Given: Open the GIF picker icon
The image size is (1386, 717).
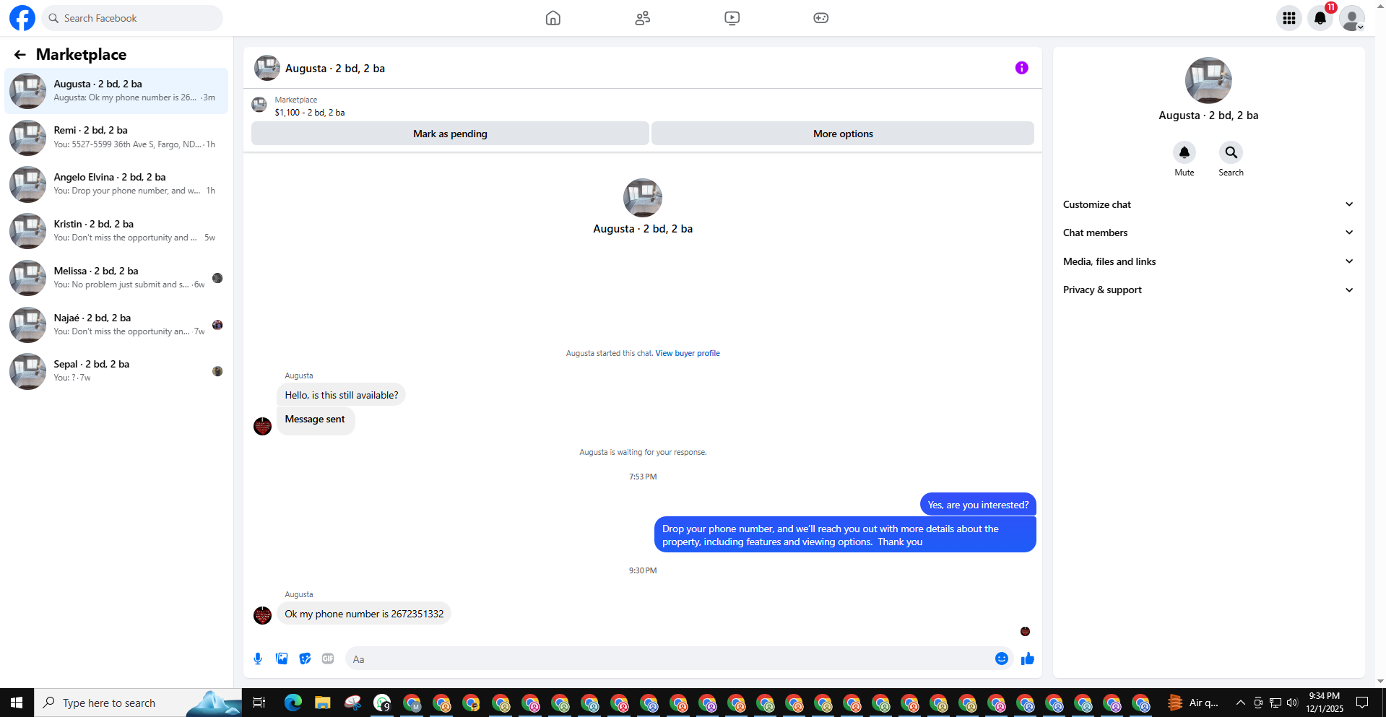Looking at the screenshot, I should (x=329, y=659).
